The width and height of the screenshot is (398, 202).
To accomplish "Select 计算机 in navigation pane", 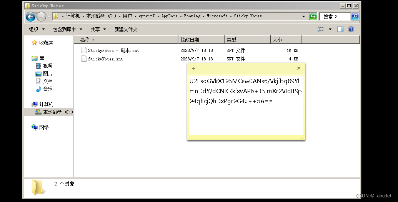I will click(x=46, y=104).
